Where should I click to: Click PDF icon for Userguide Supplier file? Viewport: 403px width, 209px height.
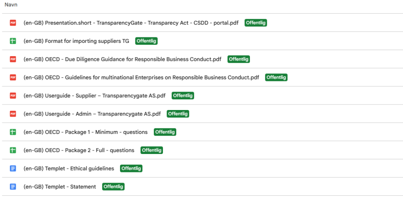pos(13,95)
